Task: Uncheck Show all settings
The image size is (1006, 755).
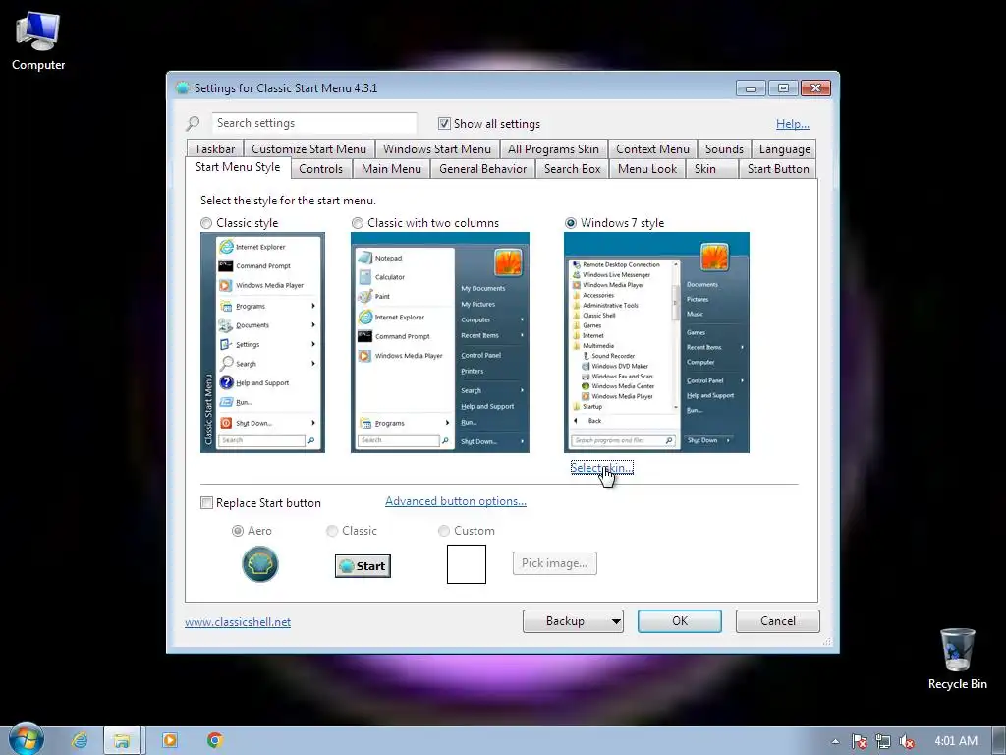Action: click(x=444, y=123)
